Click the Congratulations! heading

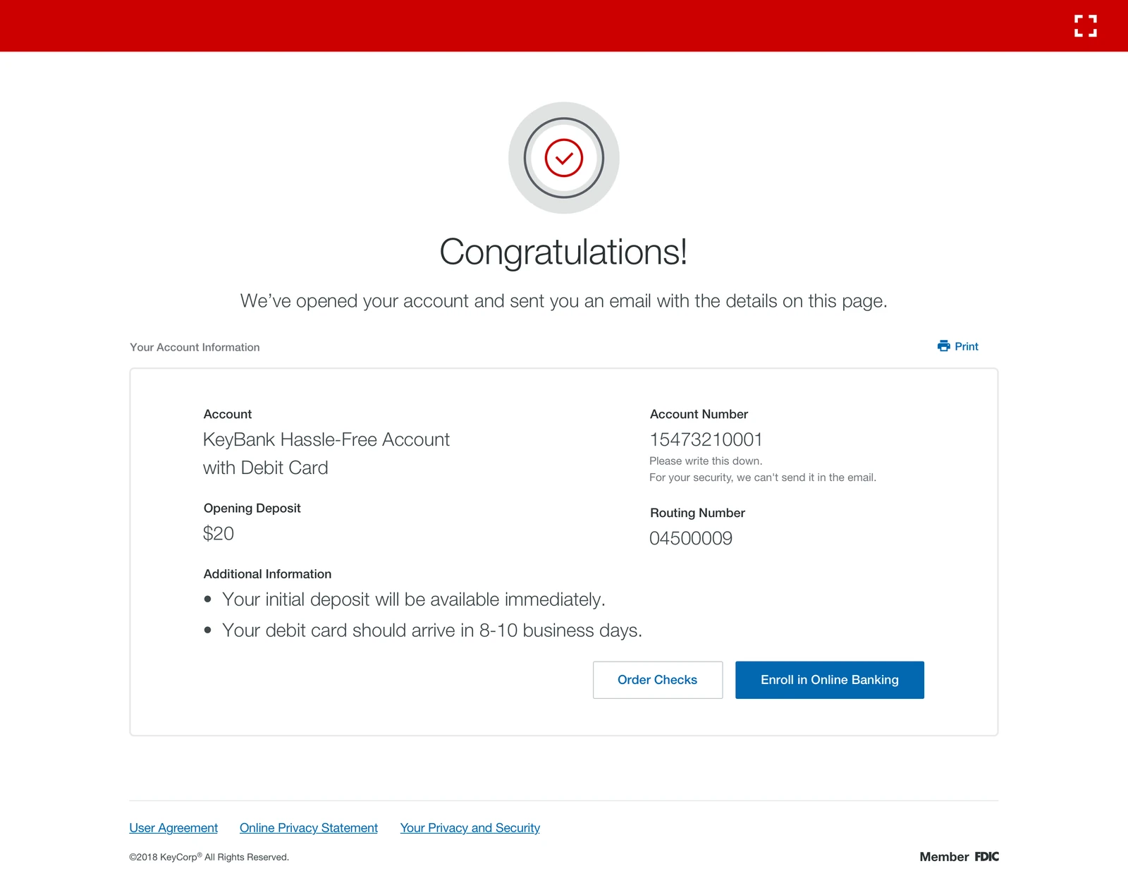pyautogui.click(x=563, y=252)
